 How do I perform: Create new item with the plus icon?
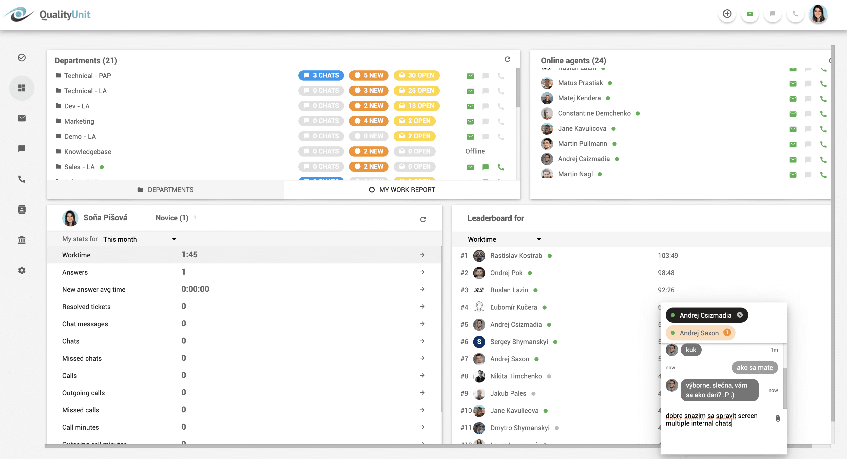pyautogui.click(x=727, y=14)
